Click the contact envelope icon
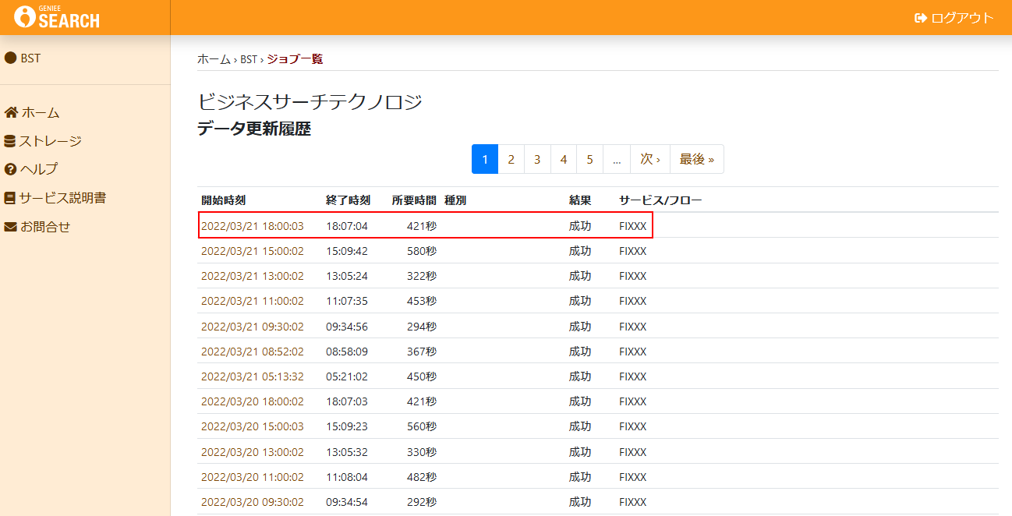Viewport: 1012px width, 516px height. (11, 227)
